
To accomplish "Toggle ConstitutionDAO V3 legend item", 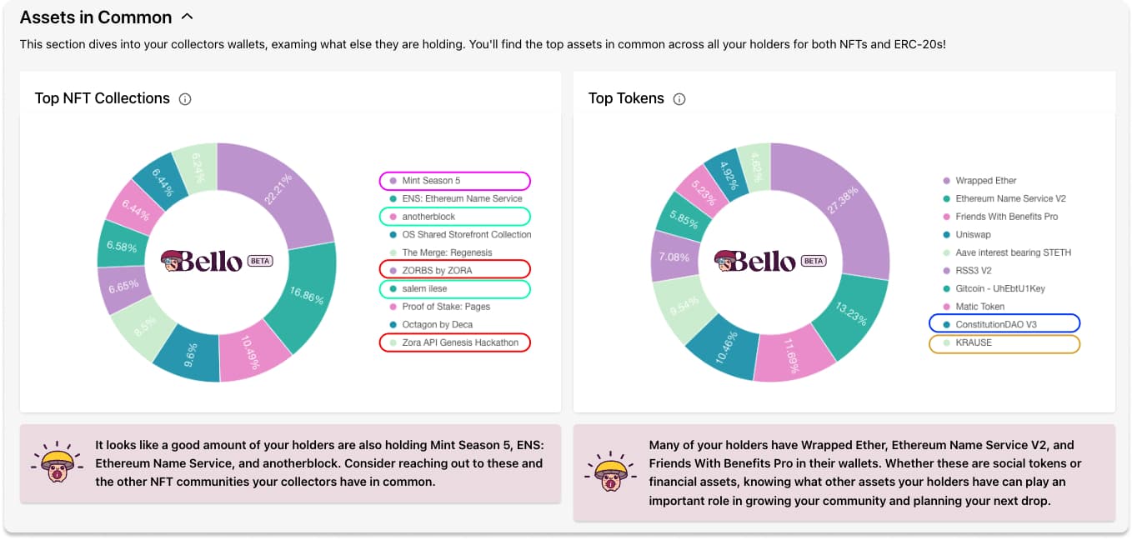I will tap(1004, 324).
